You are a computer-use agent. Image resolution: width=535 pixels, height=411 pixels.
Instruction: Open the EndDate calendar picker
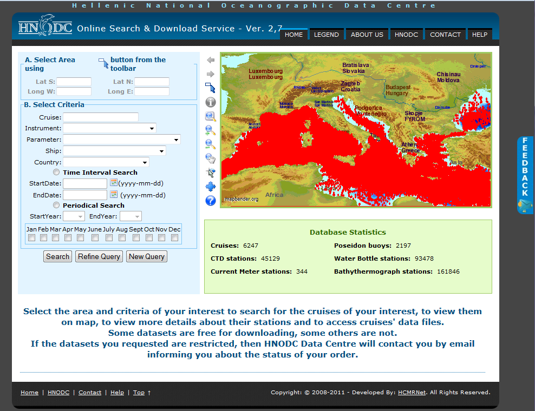click(114, 194)
